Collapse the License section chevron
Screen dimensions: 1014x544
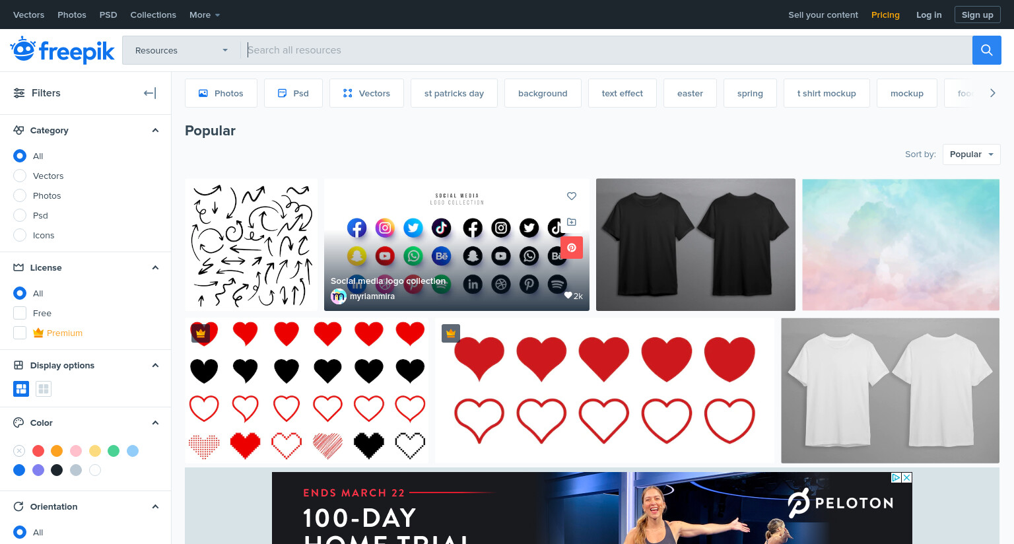coord(155,267)
